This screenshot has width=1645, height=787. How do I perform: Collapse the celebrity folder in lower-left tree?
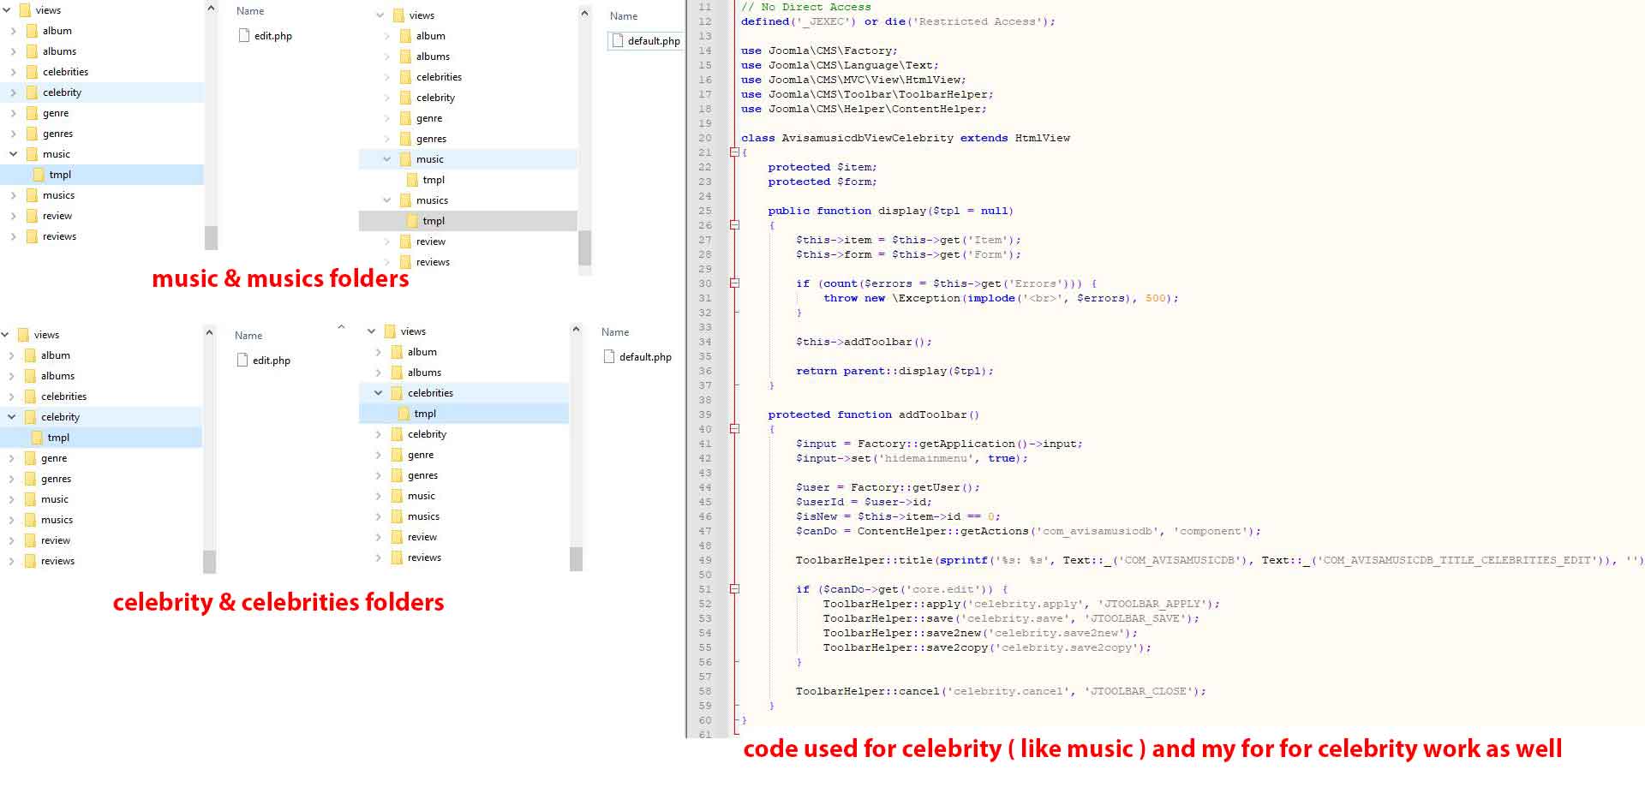pos(11,417)
